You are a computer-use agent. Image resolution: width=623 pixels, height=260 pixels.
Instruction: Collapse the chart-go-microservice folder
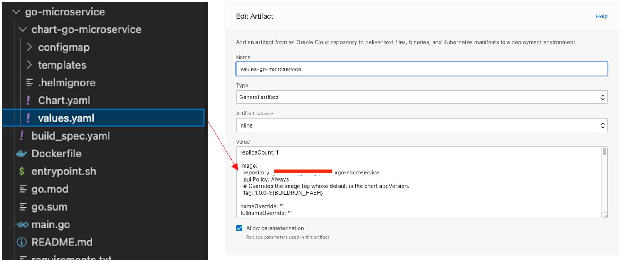point(22,29)
